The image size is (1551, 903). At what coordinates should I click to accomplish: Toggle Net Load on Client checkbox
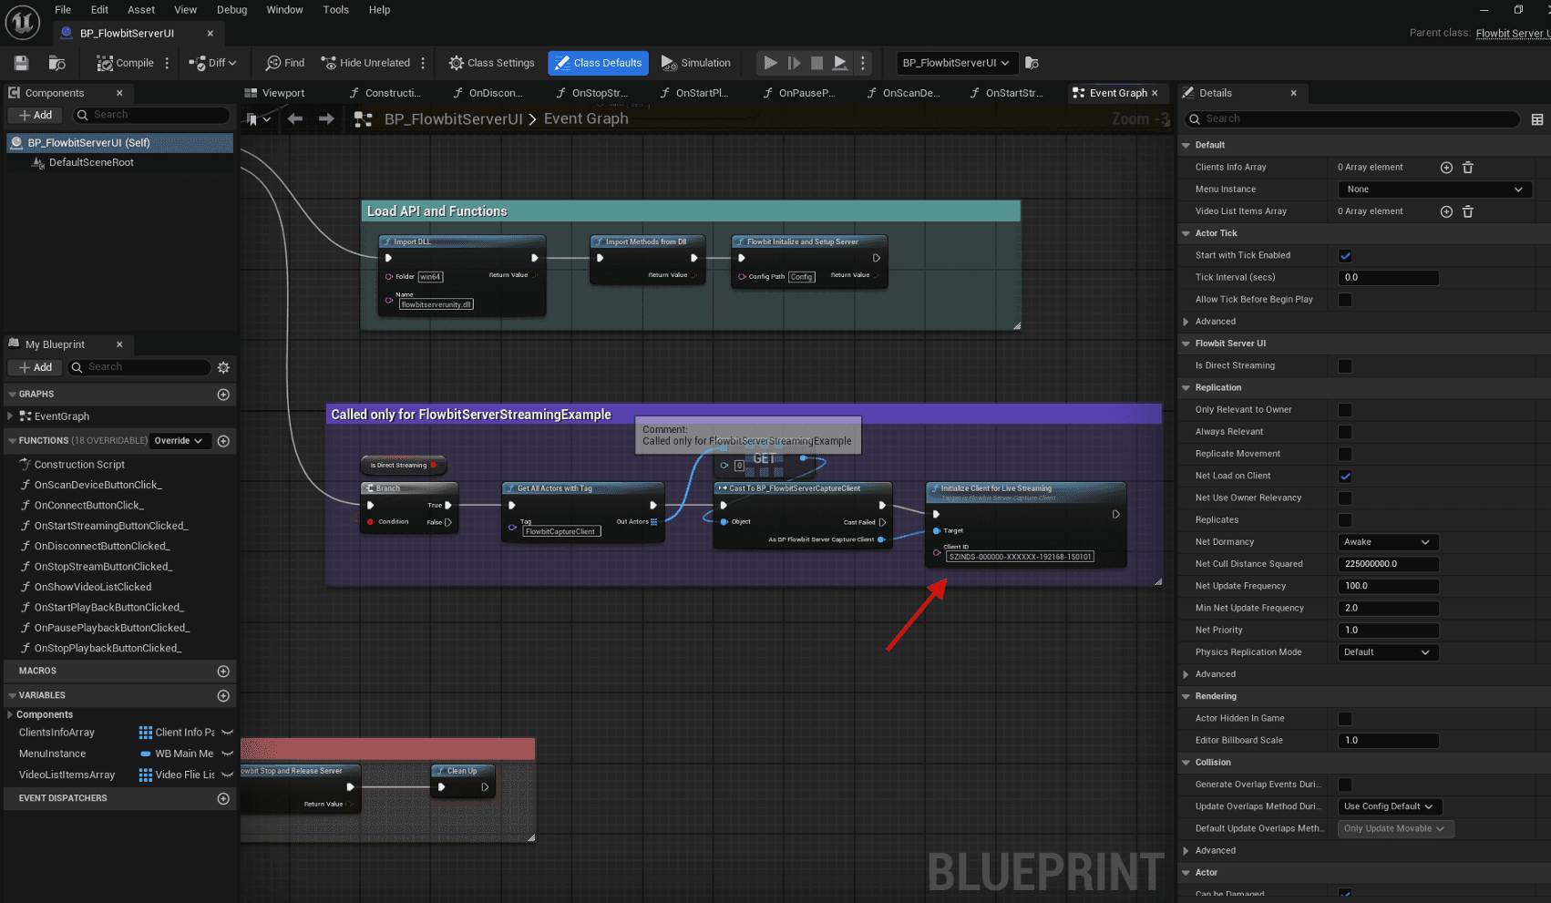[x=1345, y=477]
